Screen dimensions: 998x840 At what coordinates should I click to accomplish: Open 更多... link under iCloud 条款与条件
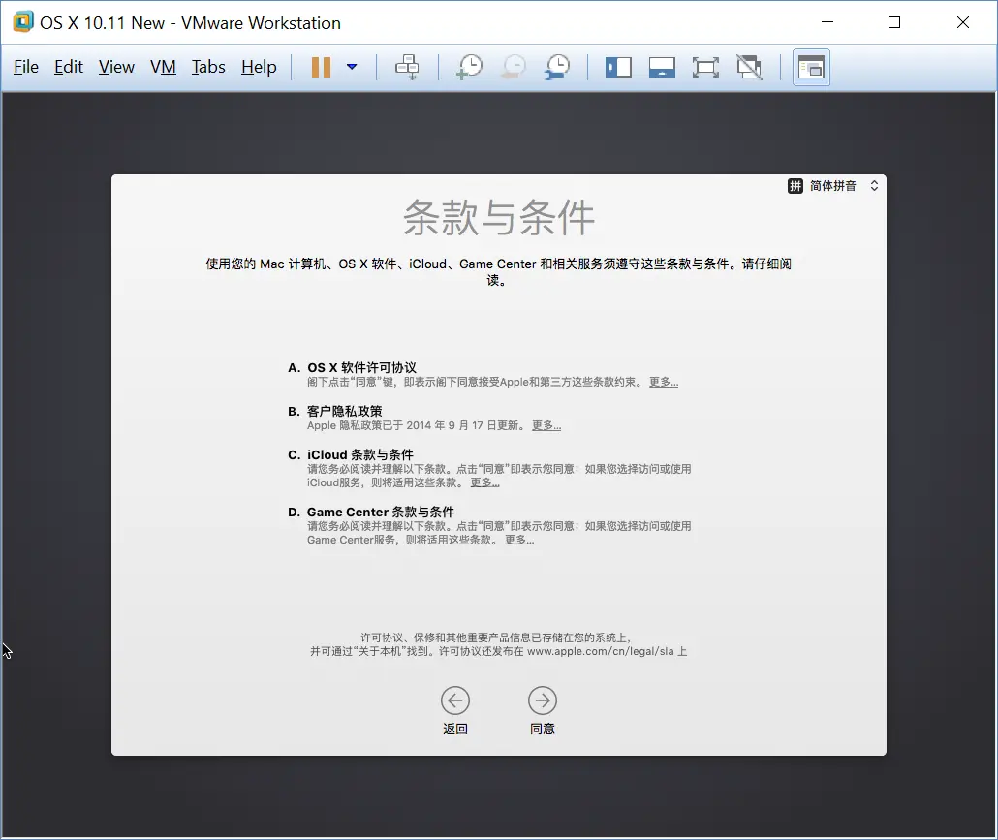pos(484,482)
